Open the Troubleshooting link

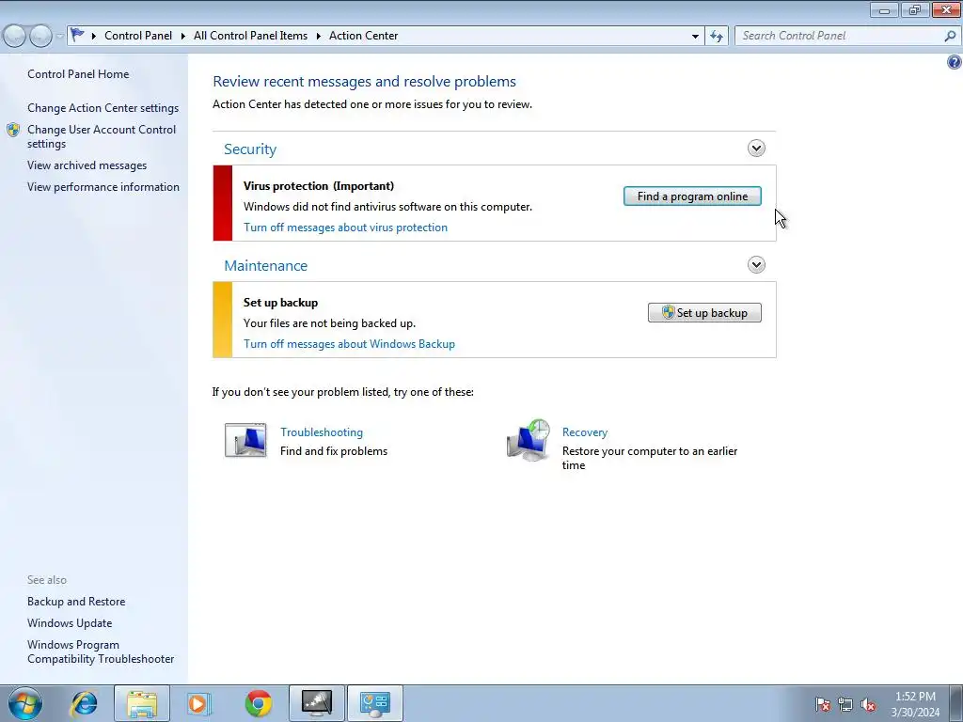click(322, 432)
